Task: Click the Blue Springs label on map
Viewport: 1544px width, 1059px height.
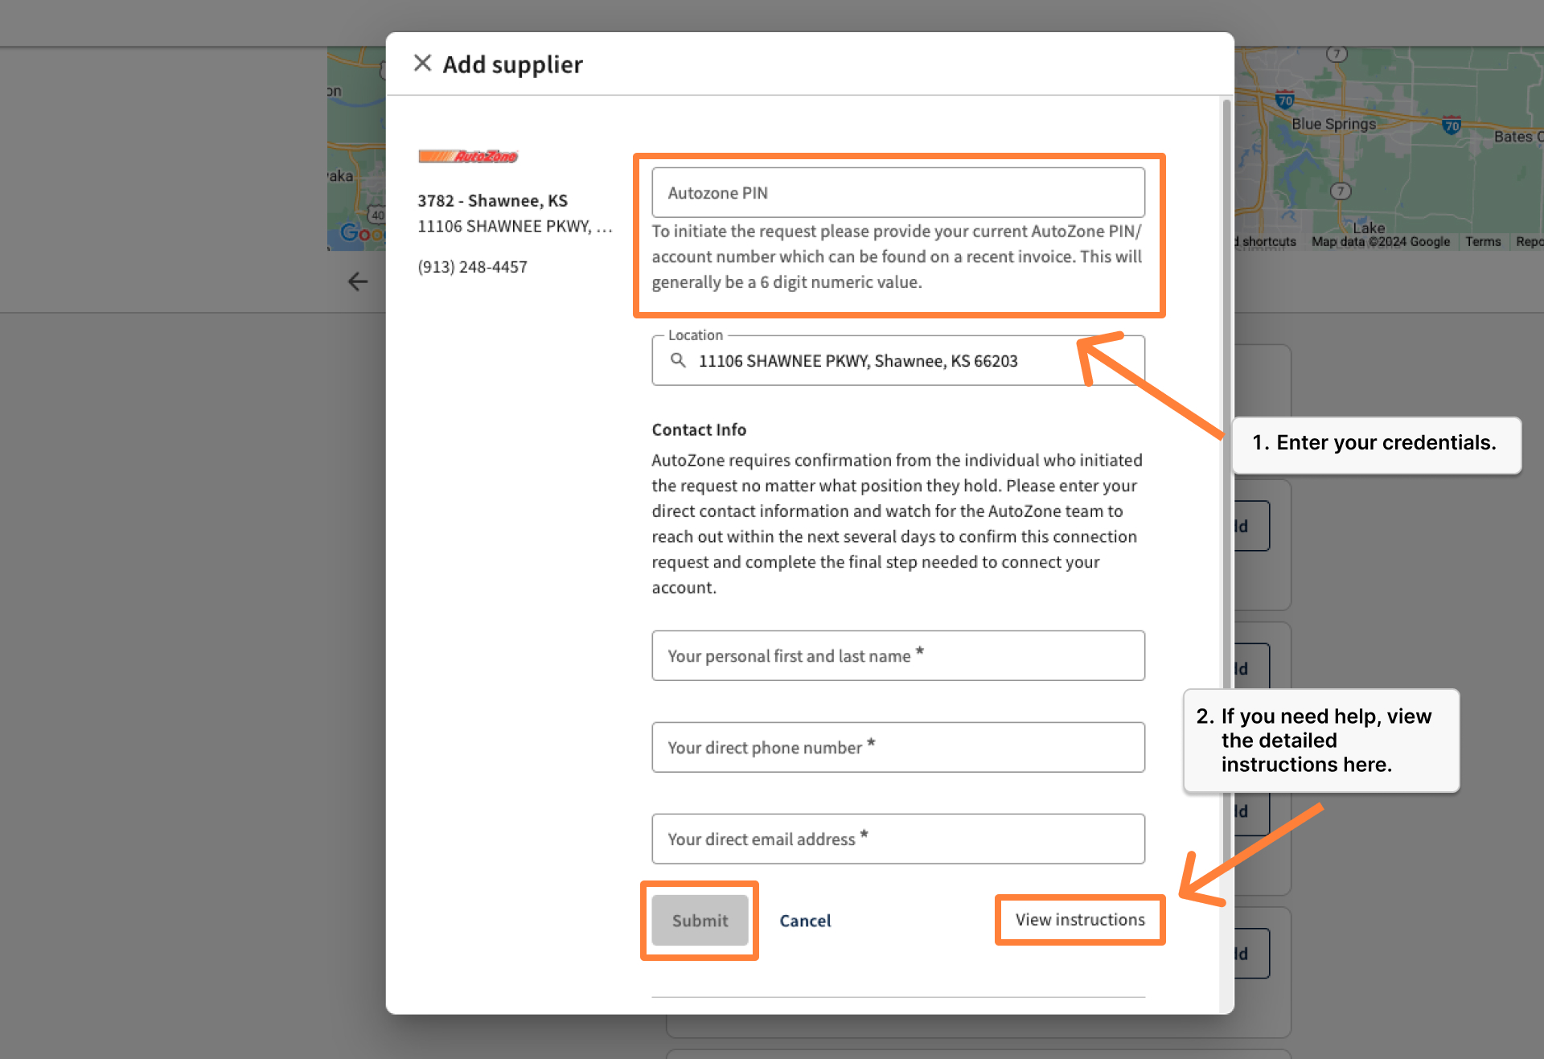Action: (1333, 124)
